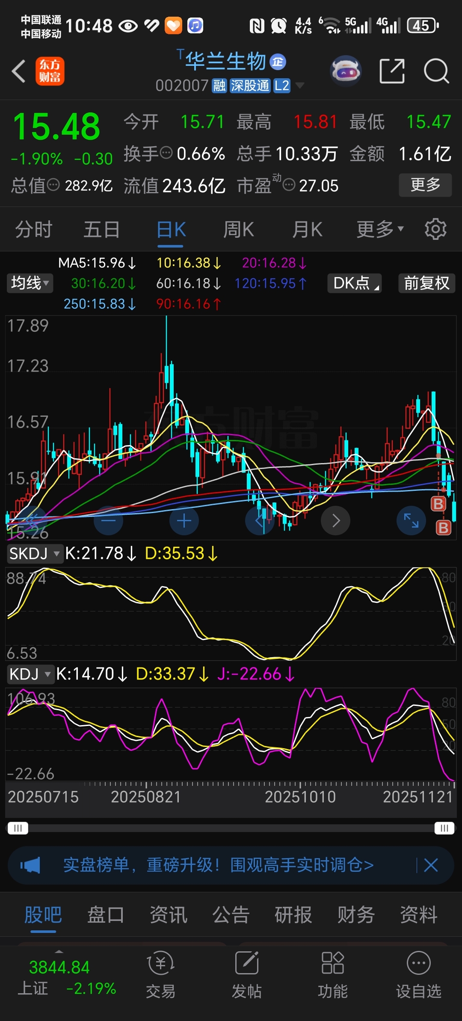Switch to 周K chart tab
Viewport: 462px width, 1021px height.
point(239,229)
